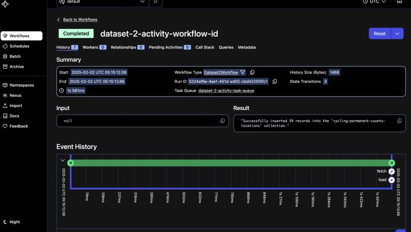Image resolution: width=411 pixels, height=232 pixels.
Task: Open the Call Stack tab
Action: pos(204,47)
